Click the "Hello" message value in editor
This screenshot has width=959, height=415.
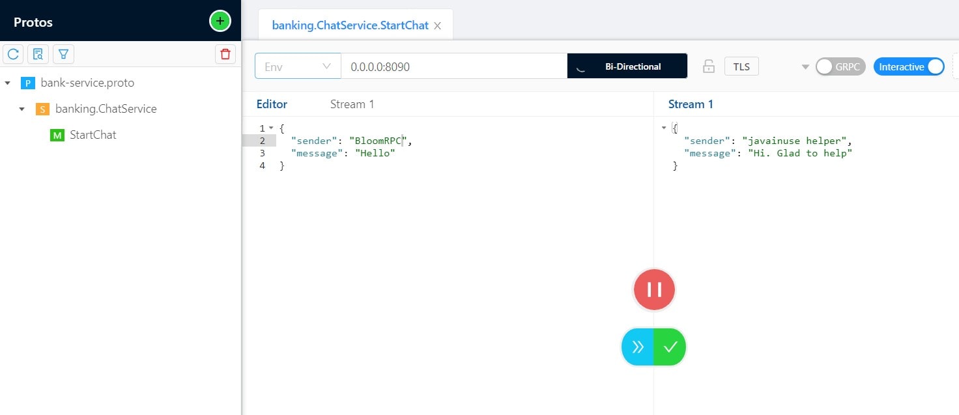(375, 153)
